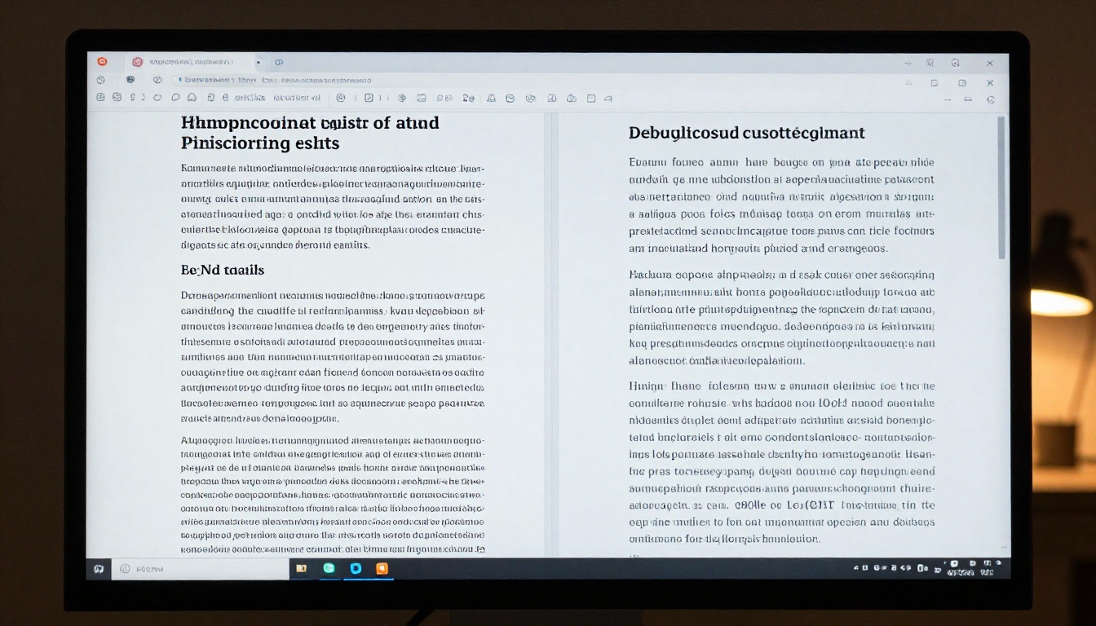
Task: Click the red circular app icon in title bar
Action: pos(102,62)
